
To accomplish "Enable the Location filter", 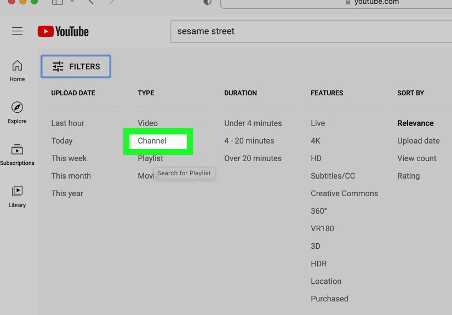I will pos(326,281).
